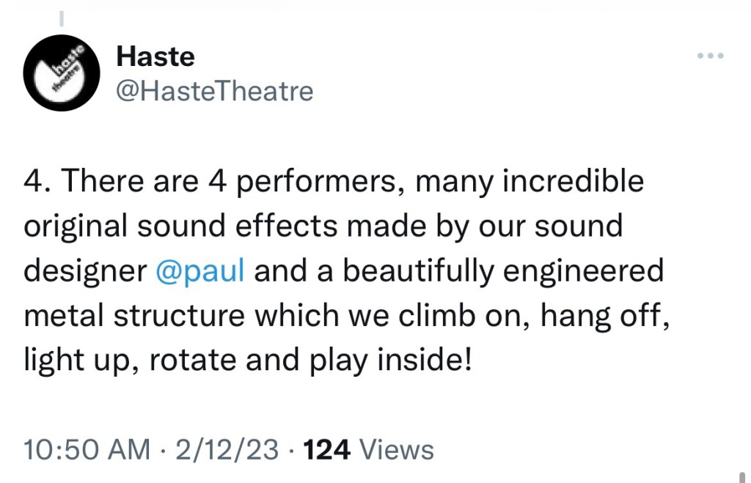The width and height of the screenshot is (751, 483).
Task: Follow the @paul mention link
Action: click(x=200, y=271)
